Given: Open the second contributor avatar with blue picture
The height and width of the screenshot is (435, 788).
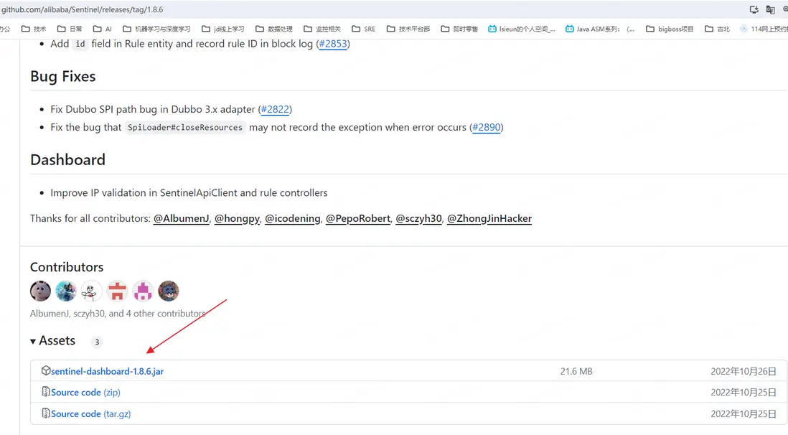Looking at the screenshot, I should tap(66, 291).
